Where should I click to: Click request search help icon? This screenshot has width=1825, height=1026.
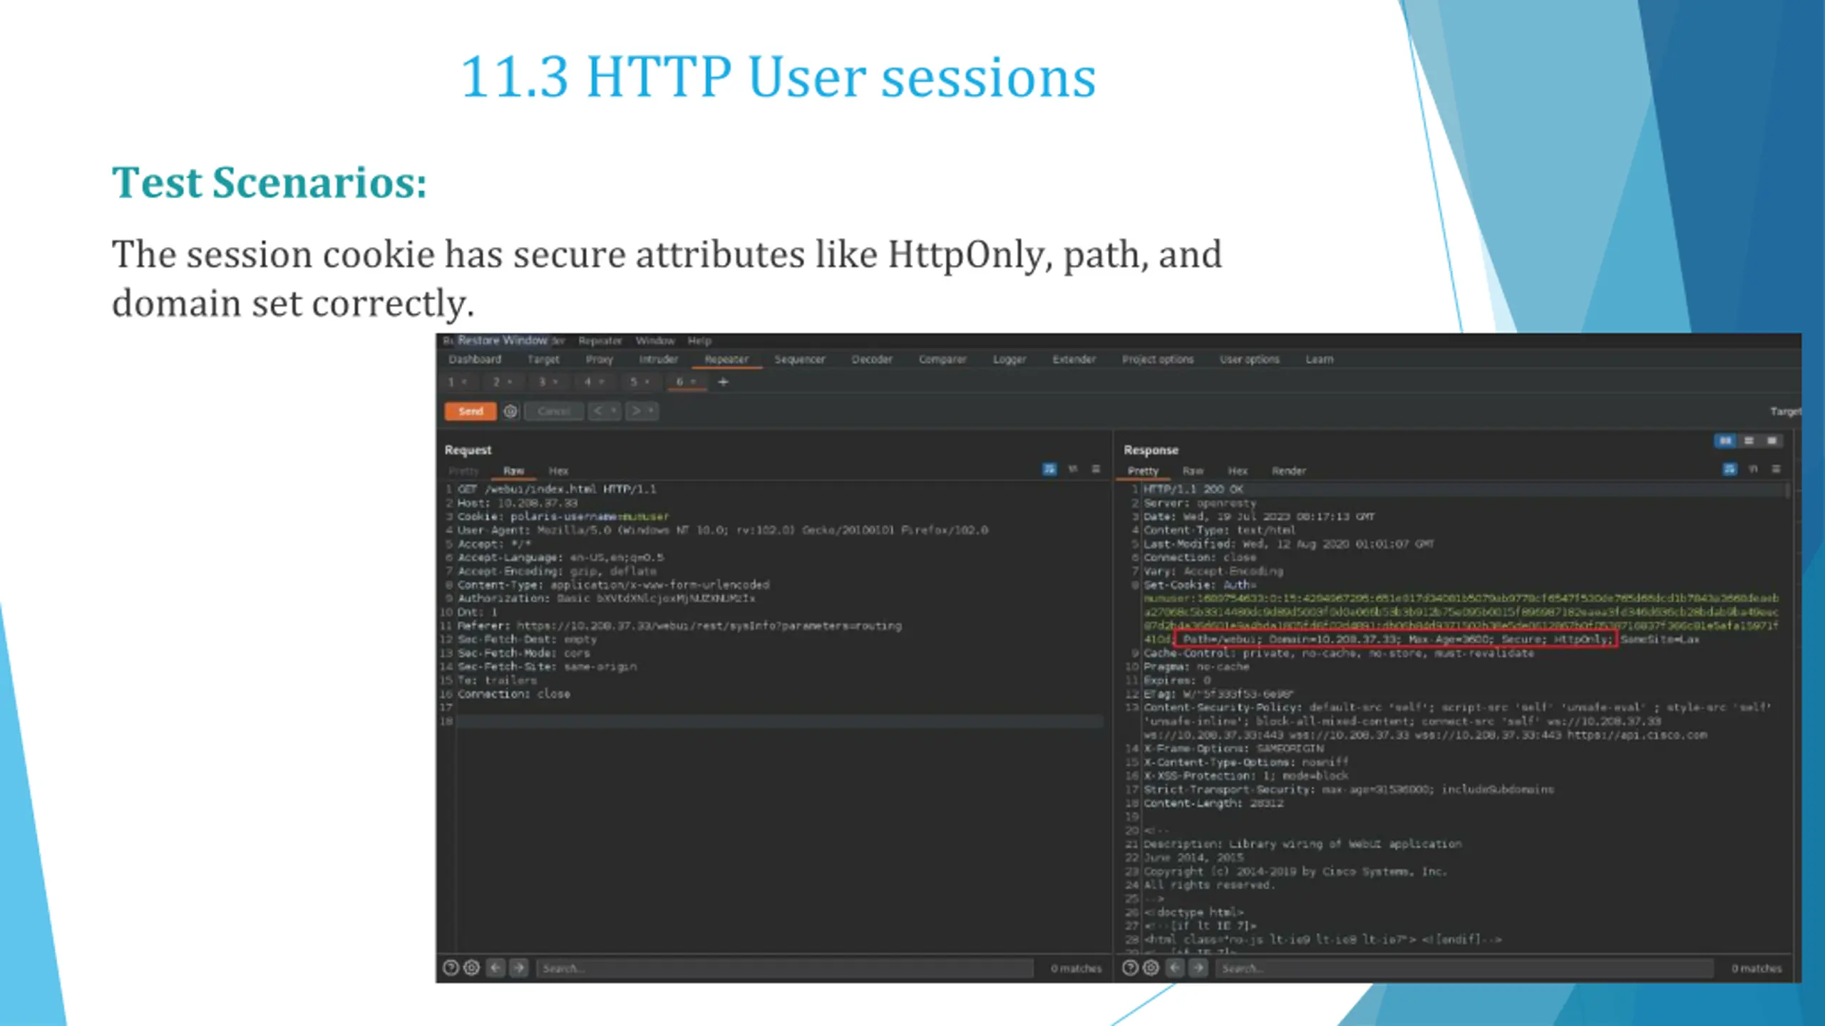(451, 968)
